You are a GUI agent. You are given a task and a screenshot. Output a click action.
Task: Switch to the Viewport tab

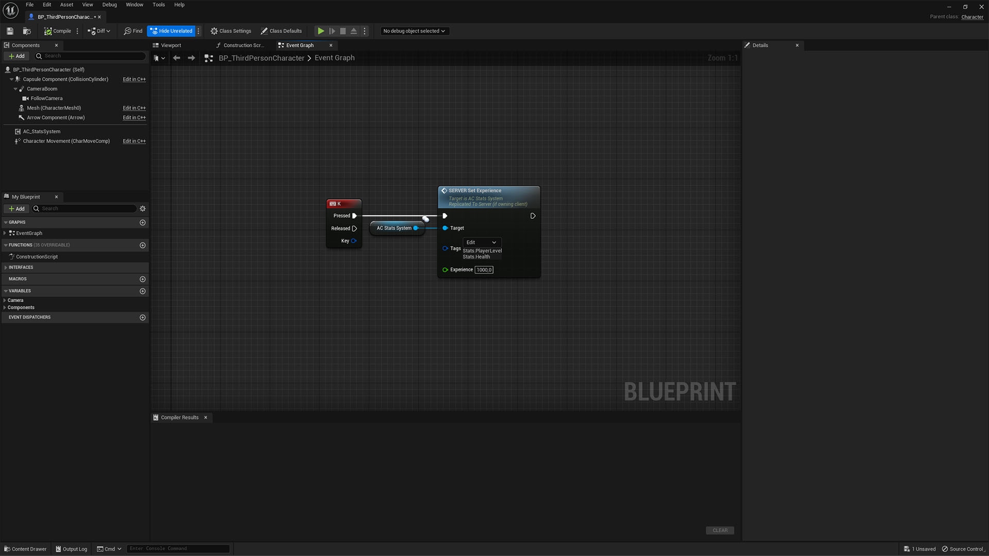point(171,45)
